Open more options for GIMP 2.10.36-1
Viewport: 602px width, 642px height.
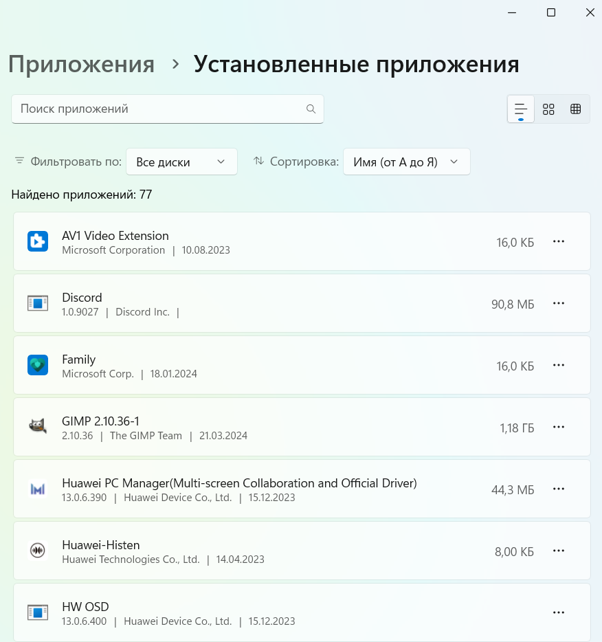(559, 427)
